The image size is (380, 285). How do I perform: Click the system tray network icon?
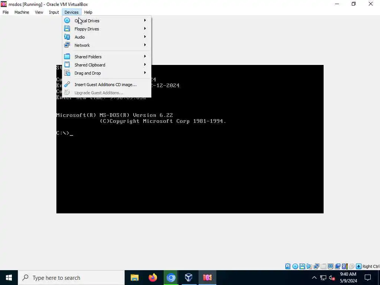(x=323, y=278)
